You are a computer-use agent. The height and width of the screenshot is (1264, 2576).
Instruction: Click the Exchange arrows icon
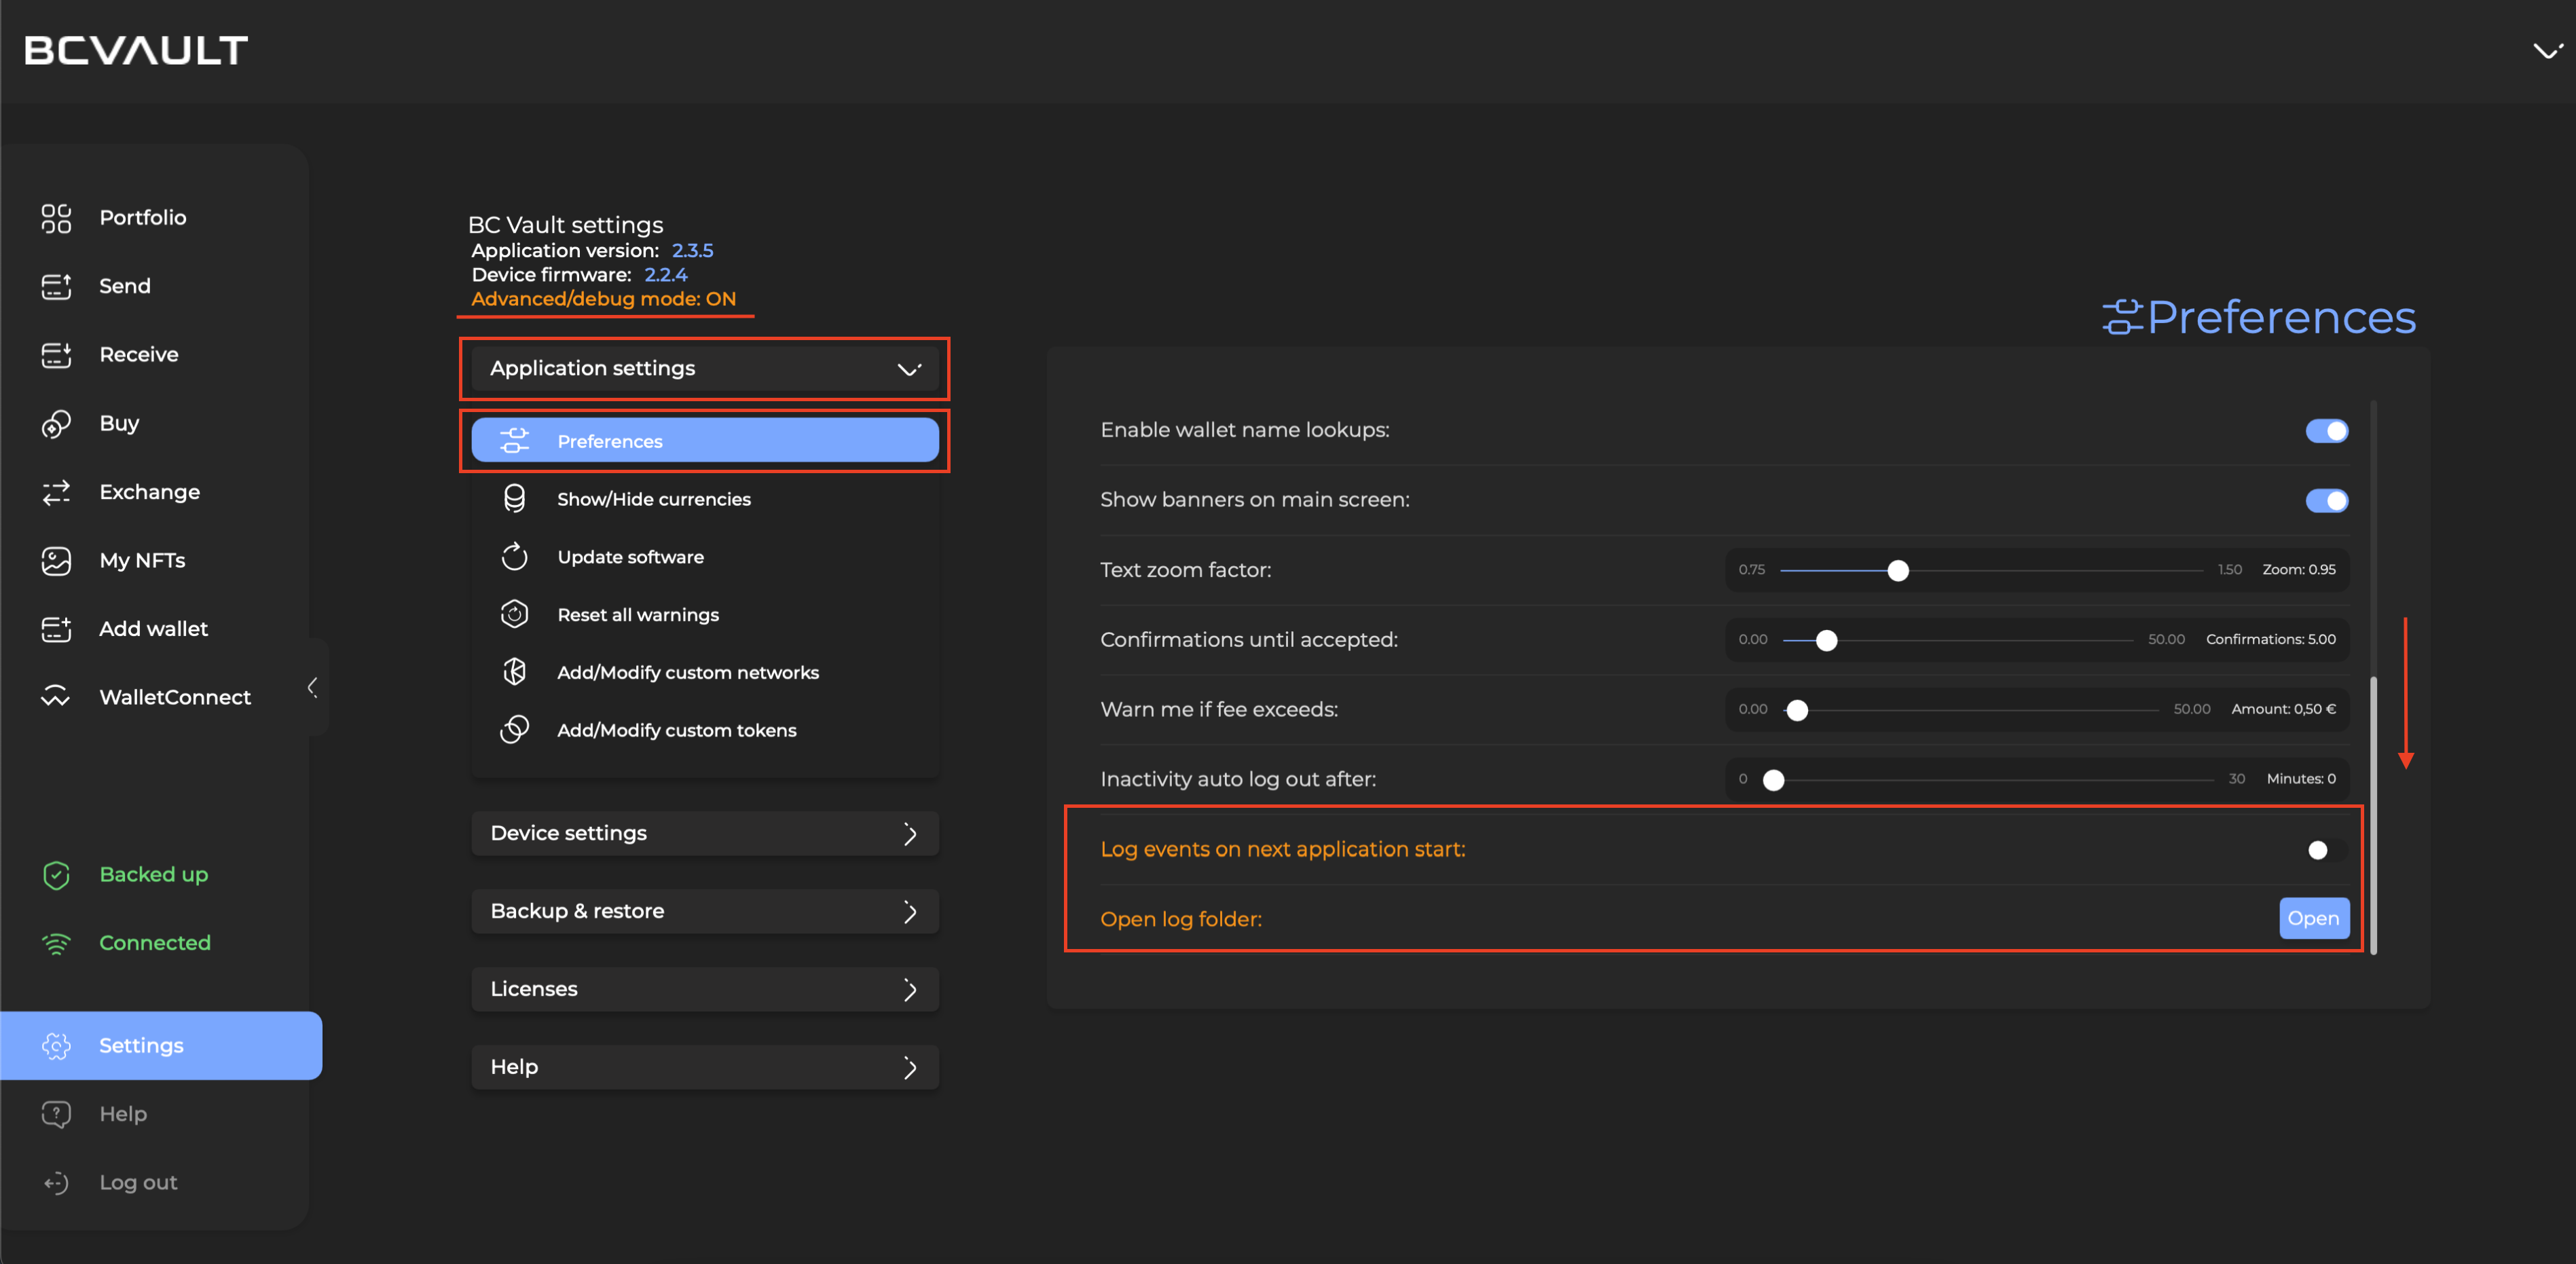point(56,492)
